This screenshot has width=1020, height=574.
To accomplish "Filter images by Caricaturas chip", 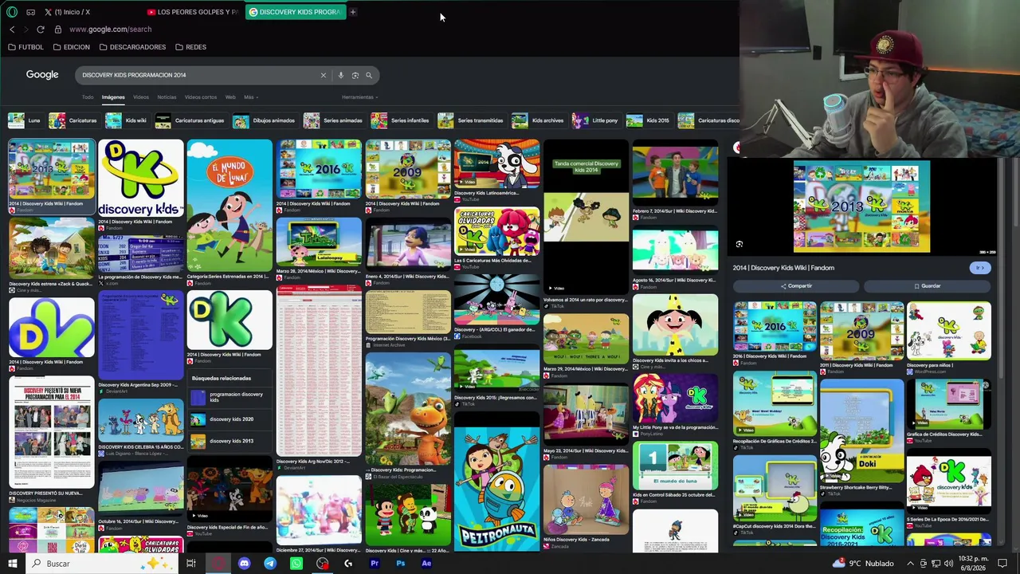I will [73, 120].
